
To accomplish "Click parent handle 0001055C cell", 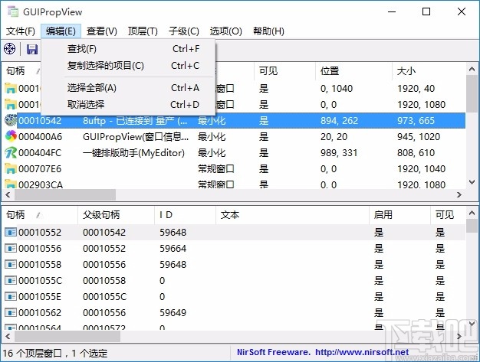I will pyautogui.click(x=104, y=296).
